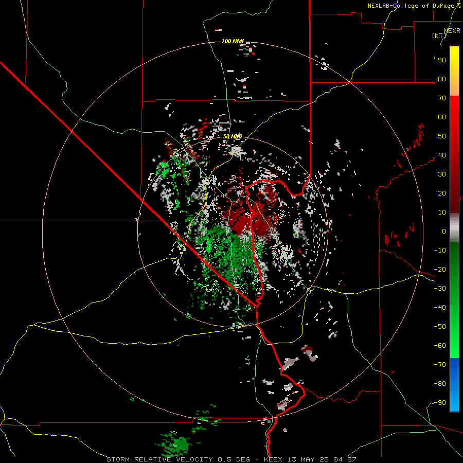This screenshot has width=463, height=463.
Task: Pick the gray zero-velocity segment of color bar
Action: (454, 228)
